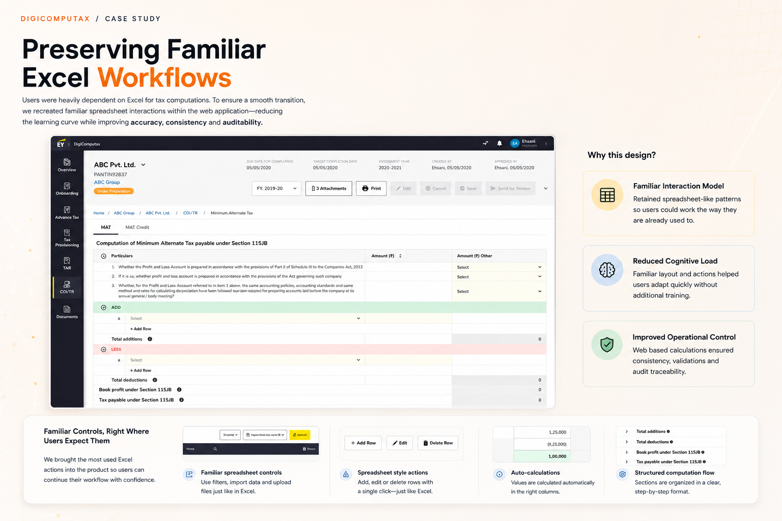Click the EA user avatar
This screenshot has width=782, height=521.
[515, 143]
